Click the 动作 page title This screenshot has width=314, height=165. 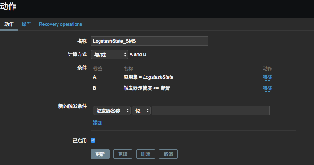pos(8,6)
